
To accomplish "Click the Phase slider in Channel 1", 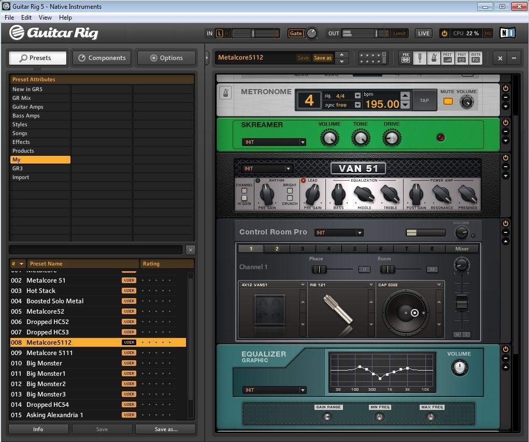I will coord(319,269).
